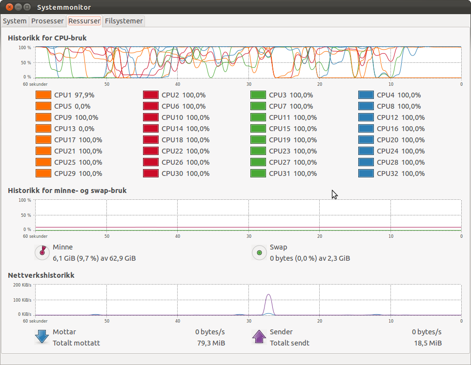Screen dimensions: 471x365
Task: Click the CPU1 orange color swatch
Action: [43, 95]
